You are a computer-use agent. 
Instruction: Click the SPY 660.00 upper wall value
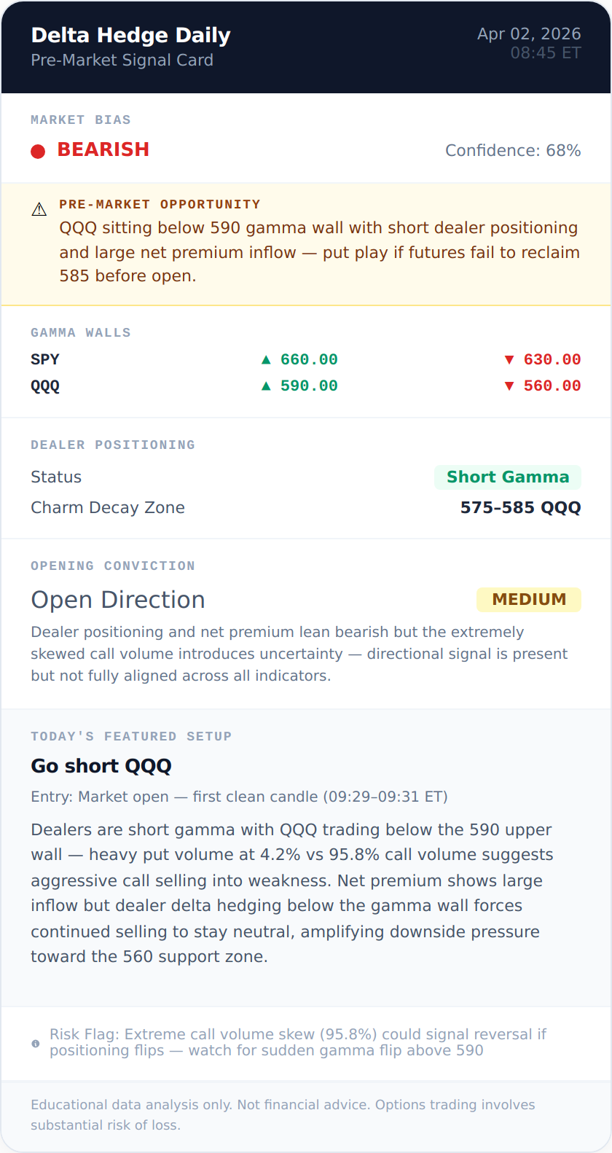(x=309, y=359)
